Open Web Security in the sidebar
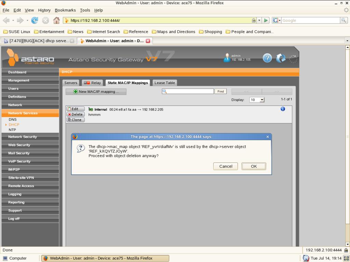The height and width of the screenshot is (262, 350). 30,145
